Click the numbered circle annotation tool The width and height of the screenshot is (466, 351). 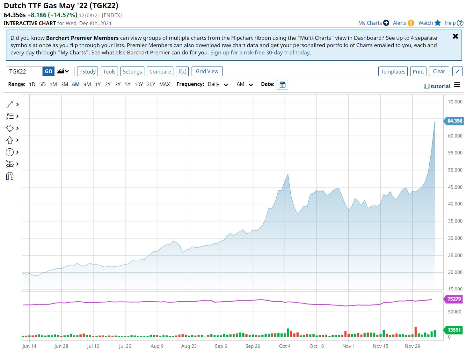(x=10, y=152)
